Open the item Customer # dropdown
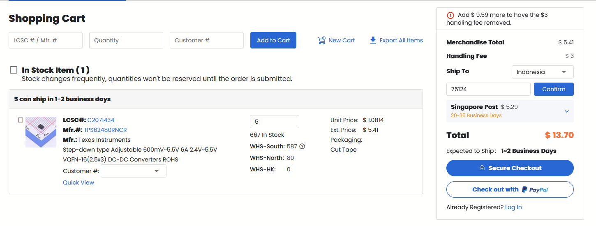This screenshot has width=596, height=226. (134, 171)
